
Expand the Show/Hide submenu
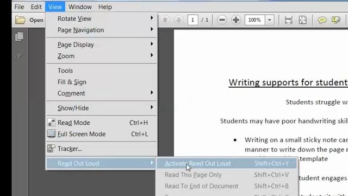click(152, 107)
